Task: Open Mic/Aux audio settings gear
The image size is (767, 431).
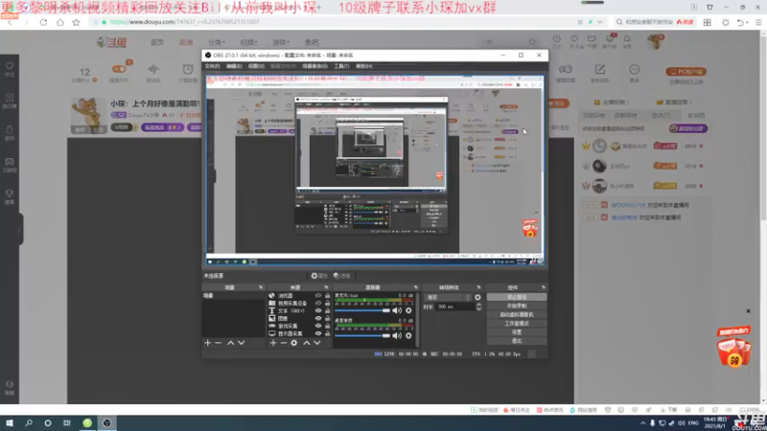Action: pos(408,310)
